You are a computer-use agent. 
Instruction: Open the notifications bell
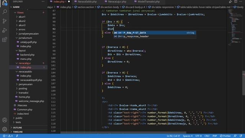point(241,136)
